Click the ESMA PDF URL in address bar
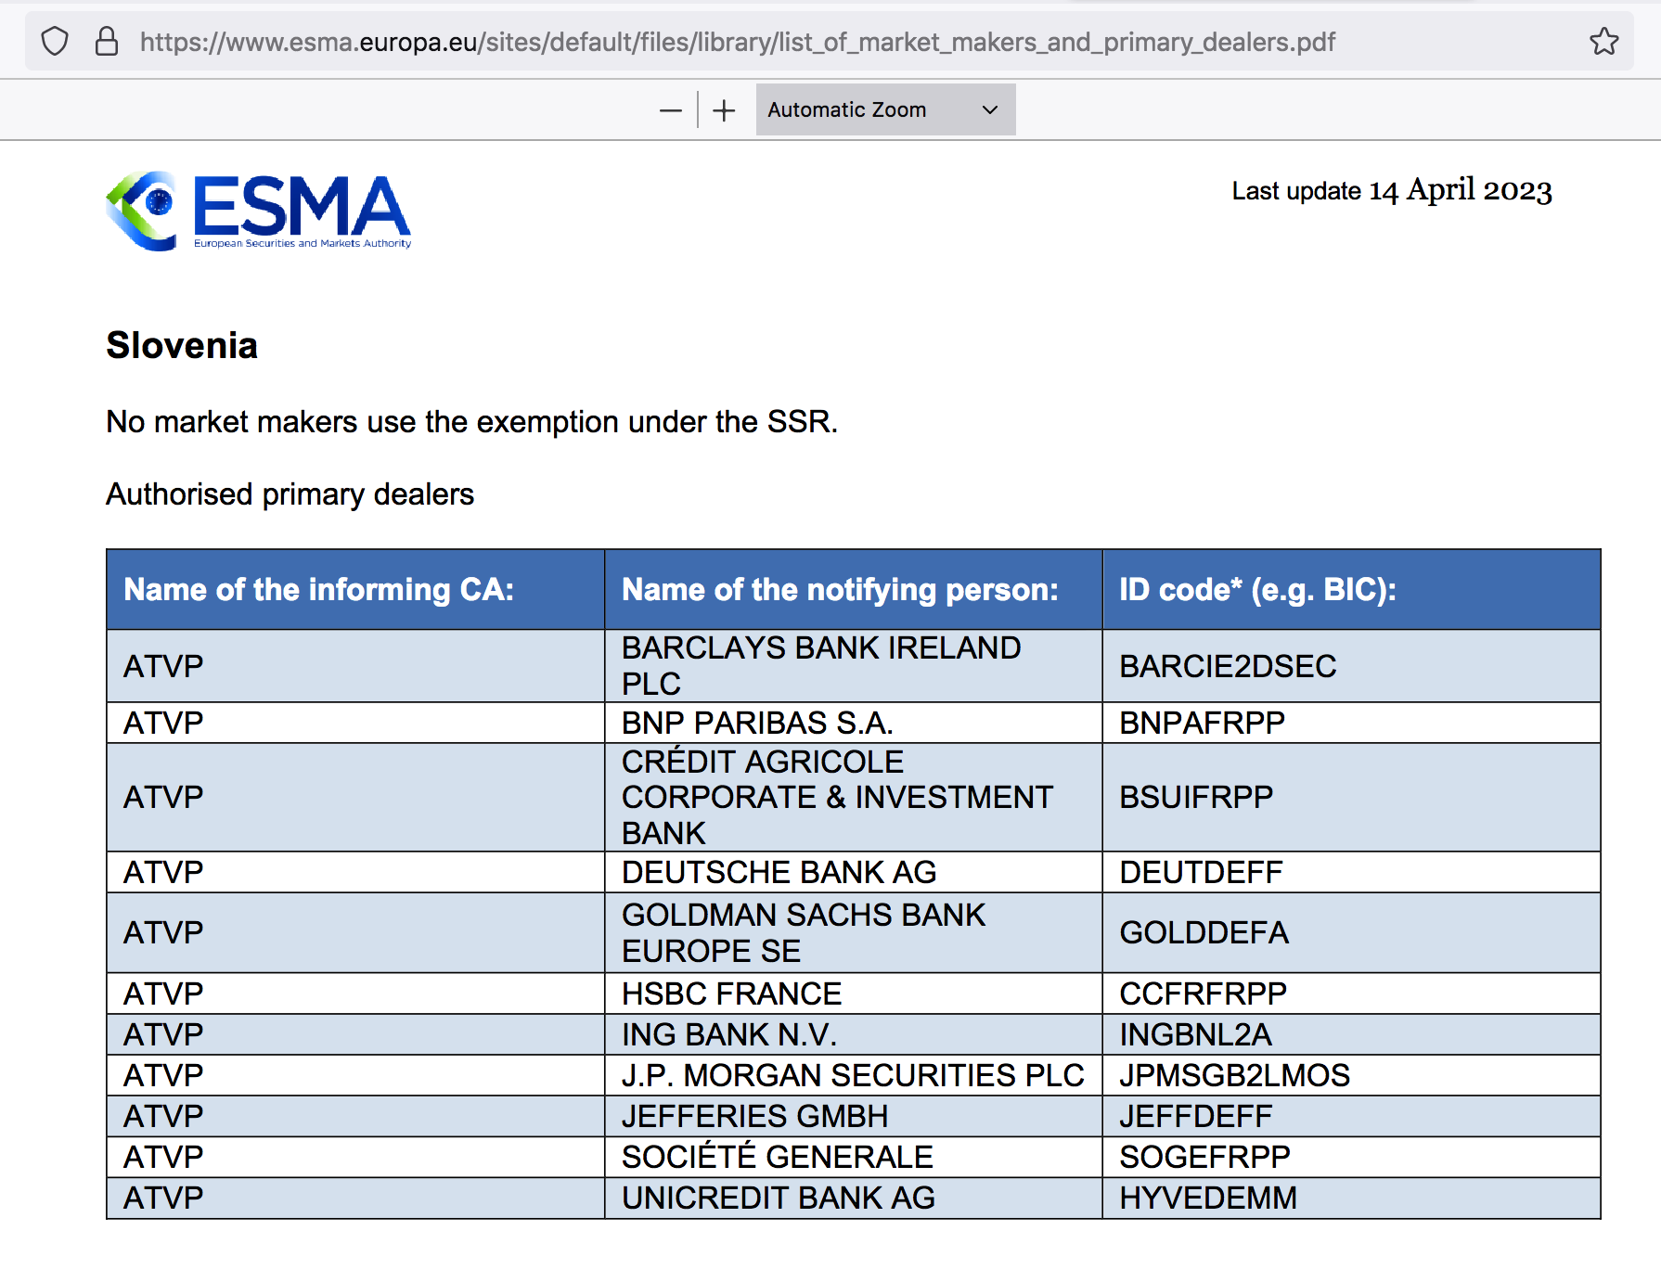1661x1282 pixels. coord(738,42)
